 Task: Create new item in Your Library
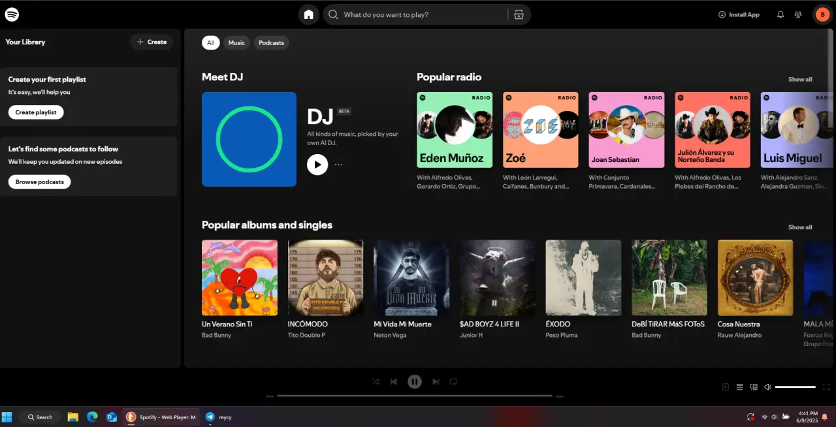152,42
